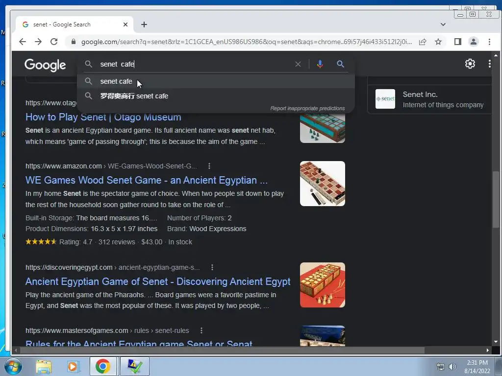502x376 pixels.
Task: Click the Senet Inc. logo image
Action: 385,99
